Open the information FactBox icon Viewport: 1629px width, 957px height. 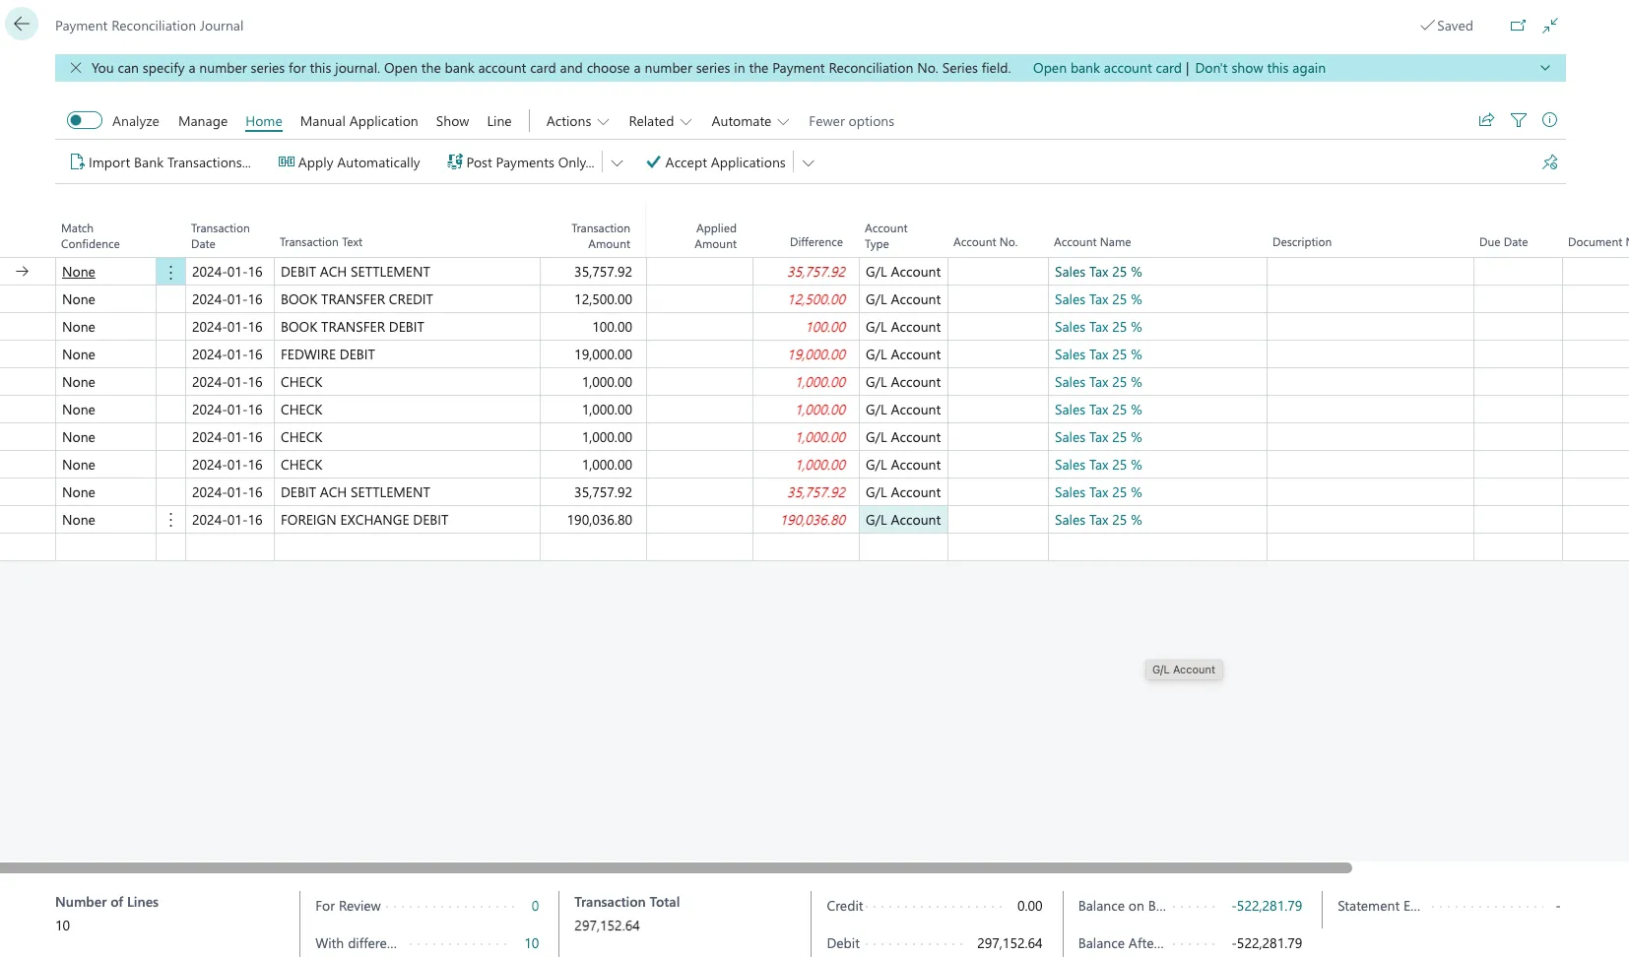[1549, 120]
